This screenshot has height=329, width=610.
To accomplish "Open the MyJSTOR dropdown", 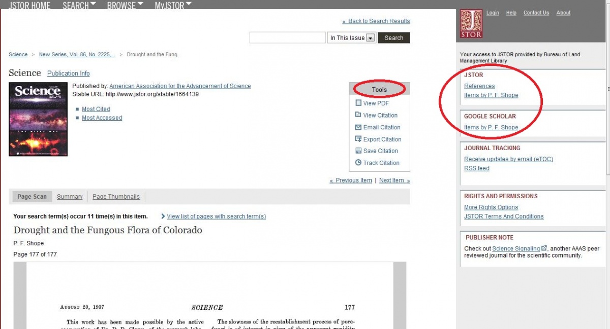I will [173, 6].
